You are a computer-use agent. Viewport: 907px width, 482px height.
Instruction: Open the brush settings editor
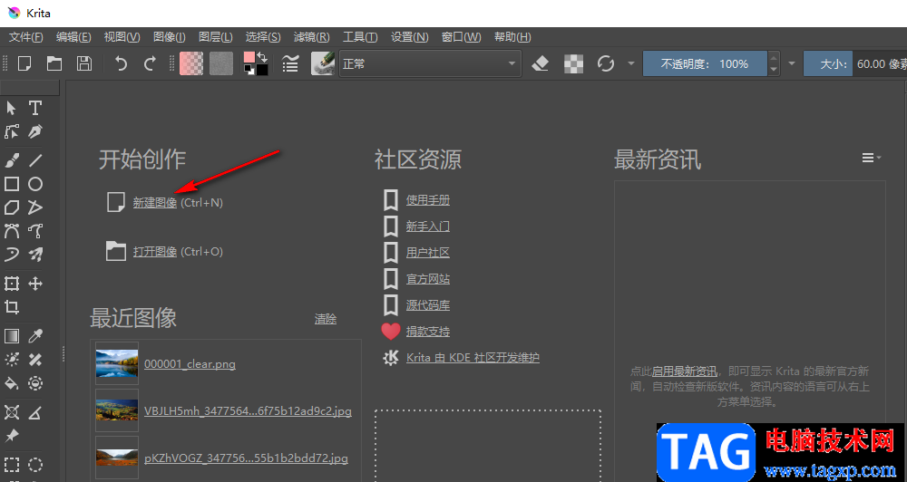tap(290, 63)
